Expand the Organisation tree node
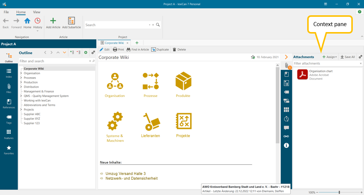This screenshot has width=364, height=195. point(21,73)
